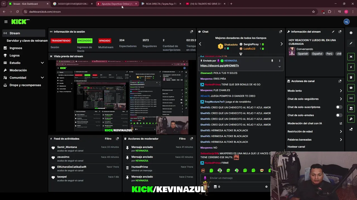
Task: Toggle the broadcast signal widget icon
Action: [351, 98]
